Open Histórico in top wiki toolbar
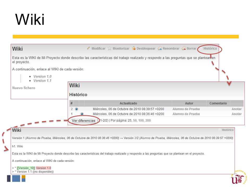The width and height of the screenshot is (250, 187). (210, 49)
